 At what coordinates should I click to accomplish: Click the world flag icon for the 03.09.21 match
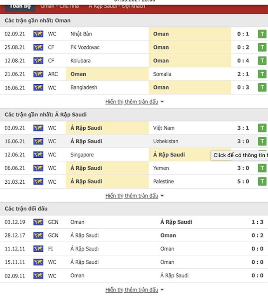(x=38, y=128)
